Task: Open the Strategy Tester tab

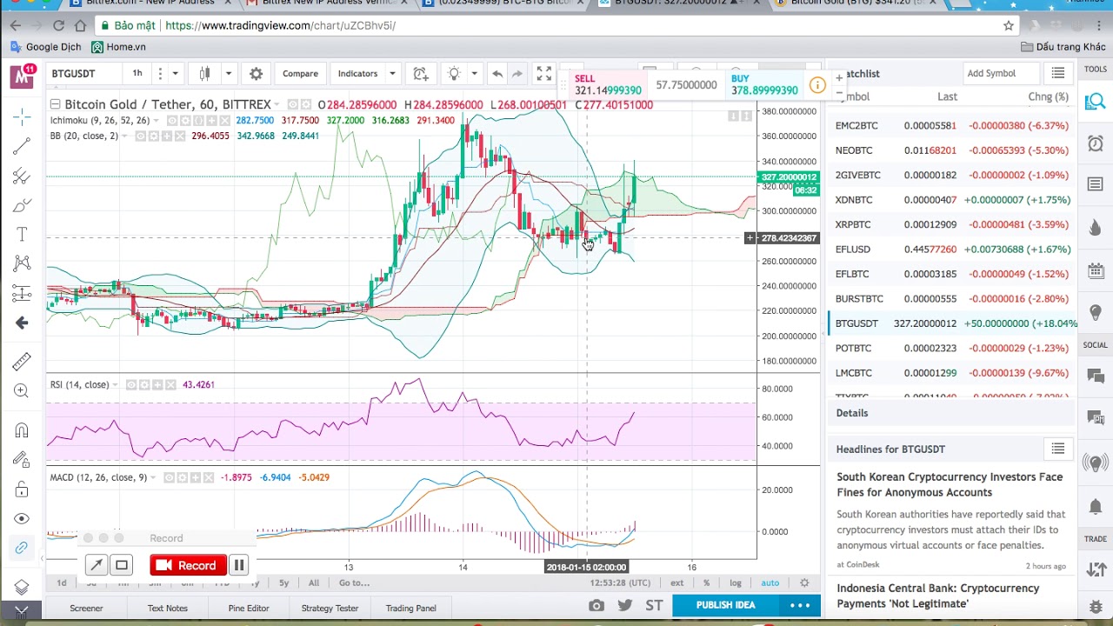Action: tap(330, 608)
